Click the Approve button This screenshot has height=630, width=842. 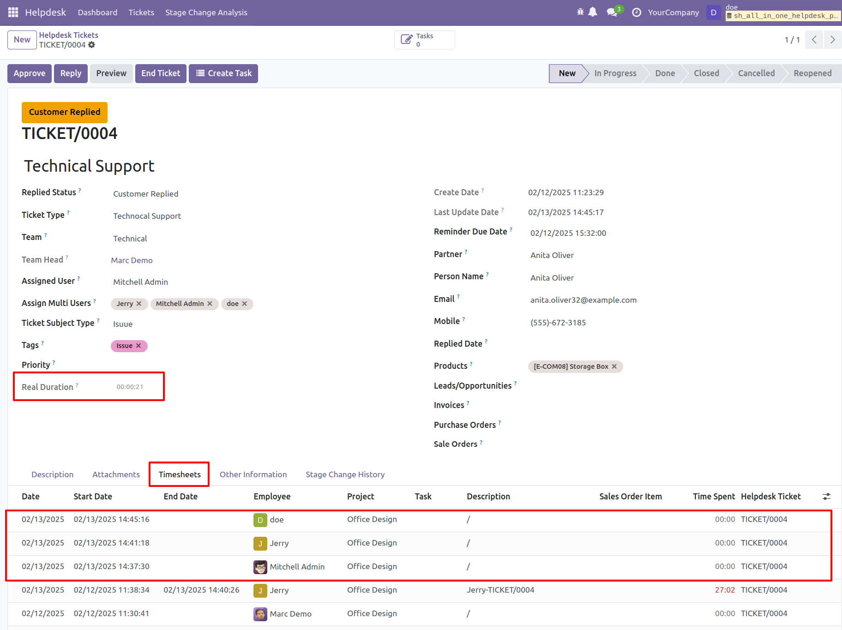(x=30, y=73)
